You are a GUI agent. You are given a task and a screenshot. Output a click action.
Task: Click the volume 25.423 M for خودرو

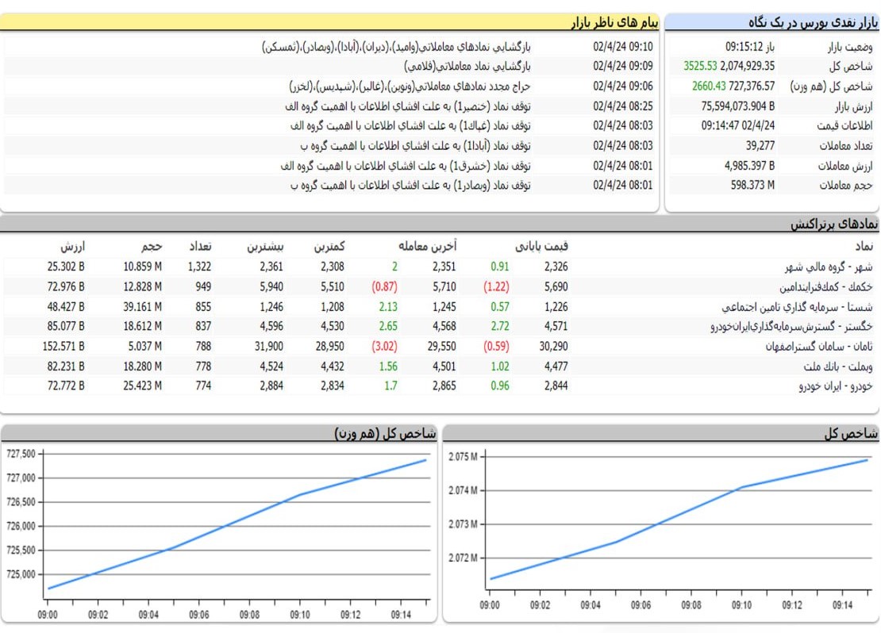tap(143, 386)
